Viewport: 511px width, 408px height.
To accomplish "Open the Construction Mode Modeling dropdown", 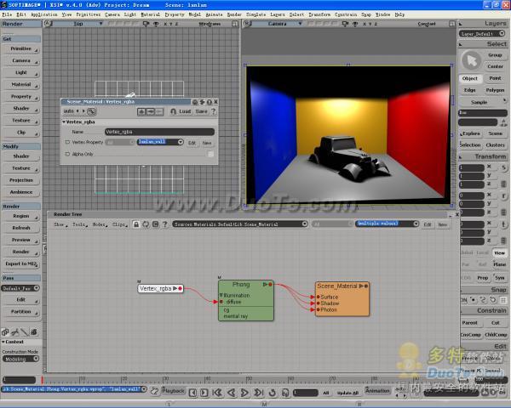I will point(19,360).
